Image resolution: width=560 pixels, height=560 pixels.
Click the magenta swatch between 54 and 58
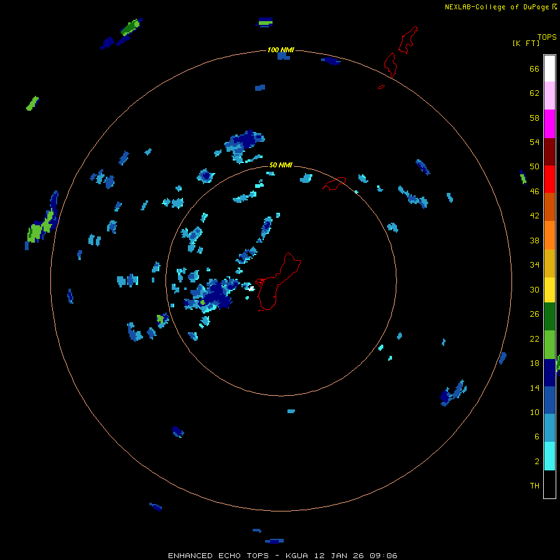(549, 124)
